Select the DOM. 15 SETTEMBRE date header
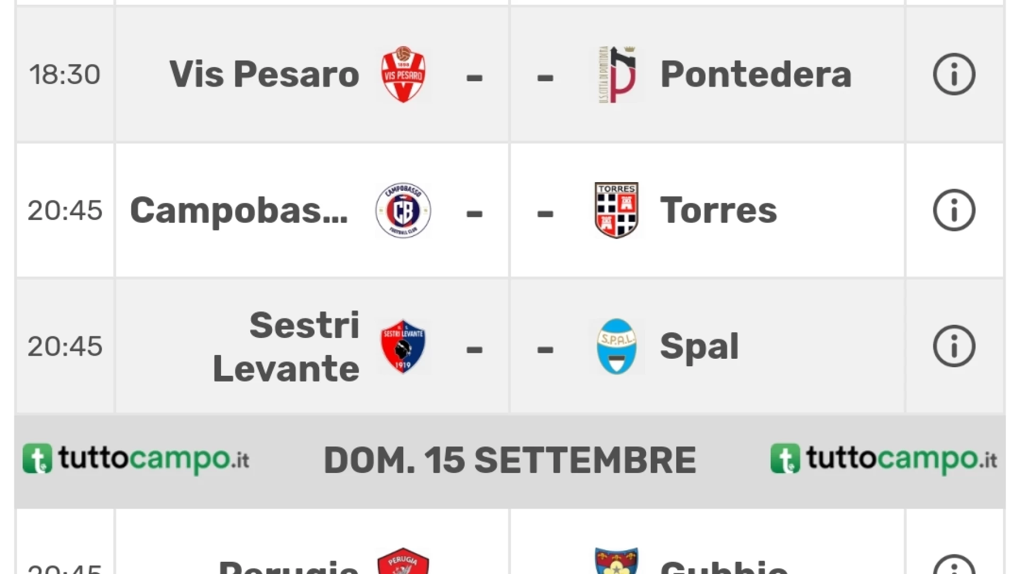1020x574 pixels. (510, 460)
